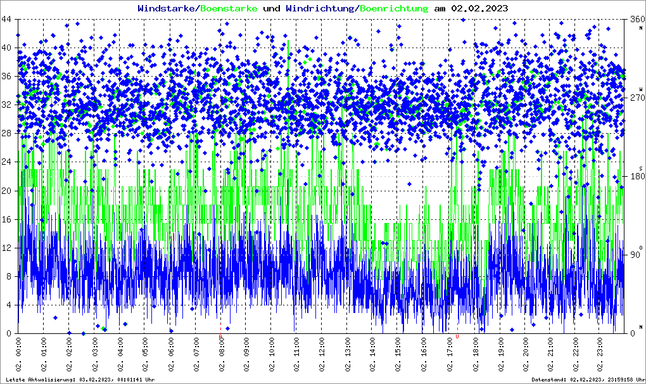646x384 pixels.
Task: Click the Letzte Aktualisierung timestamp footer
Action: click(79, 380)
